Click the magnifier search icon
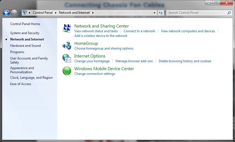This screenshot has width=235, height=142. (x=229, y=13)
